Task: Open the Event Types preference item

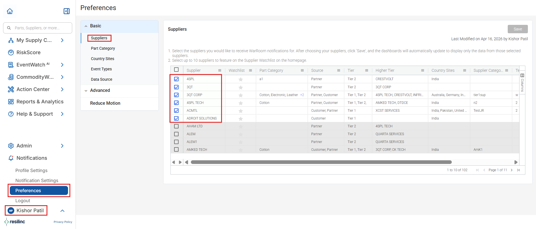Action: (101, 69)
